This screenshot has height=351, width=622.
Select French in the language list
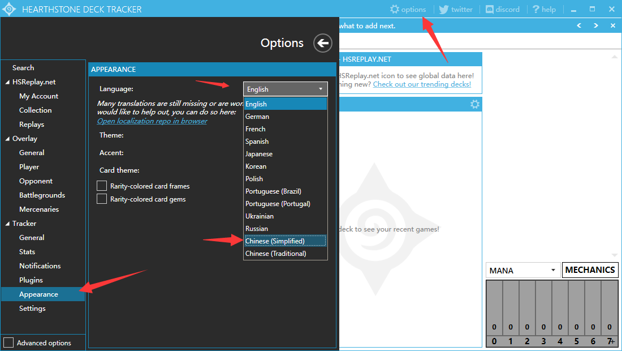pos(285,129)
